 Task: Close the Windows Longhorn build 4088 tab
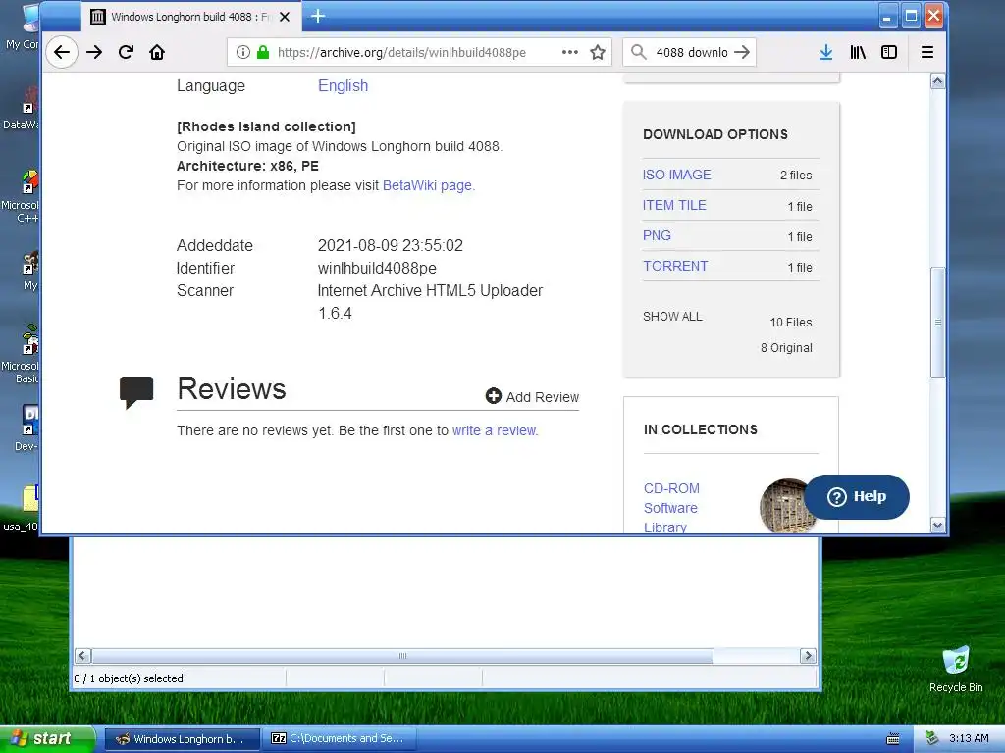285,17
